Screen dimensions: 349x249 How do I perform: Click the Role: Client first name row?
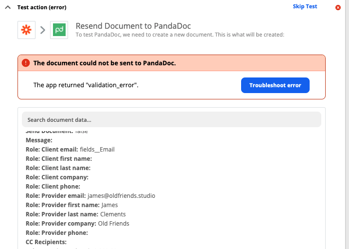(x=59, y=159)
